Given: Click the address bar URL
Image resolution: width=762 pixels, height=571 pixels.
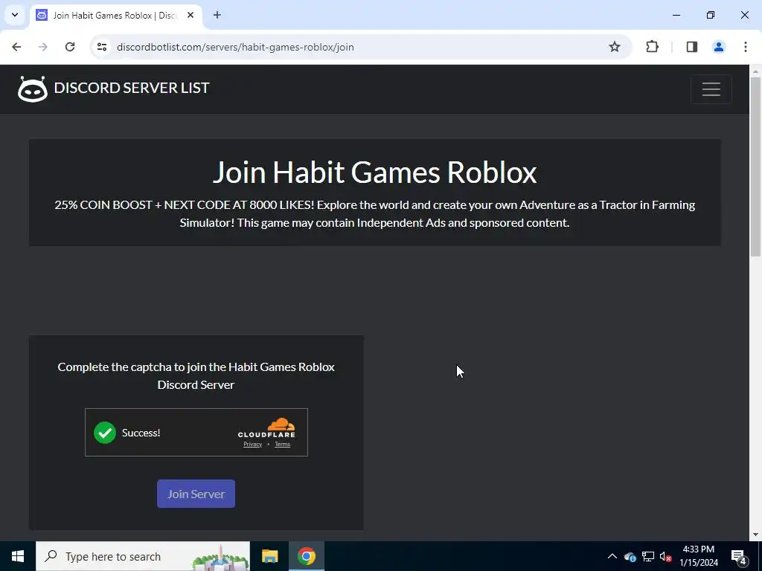Looking at the screenshot, I should point(235,47).
